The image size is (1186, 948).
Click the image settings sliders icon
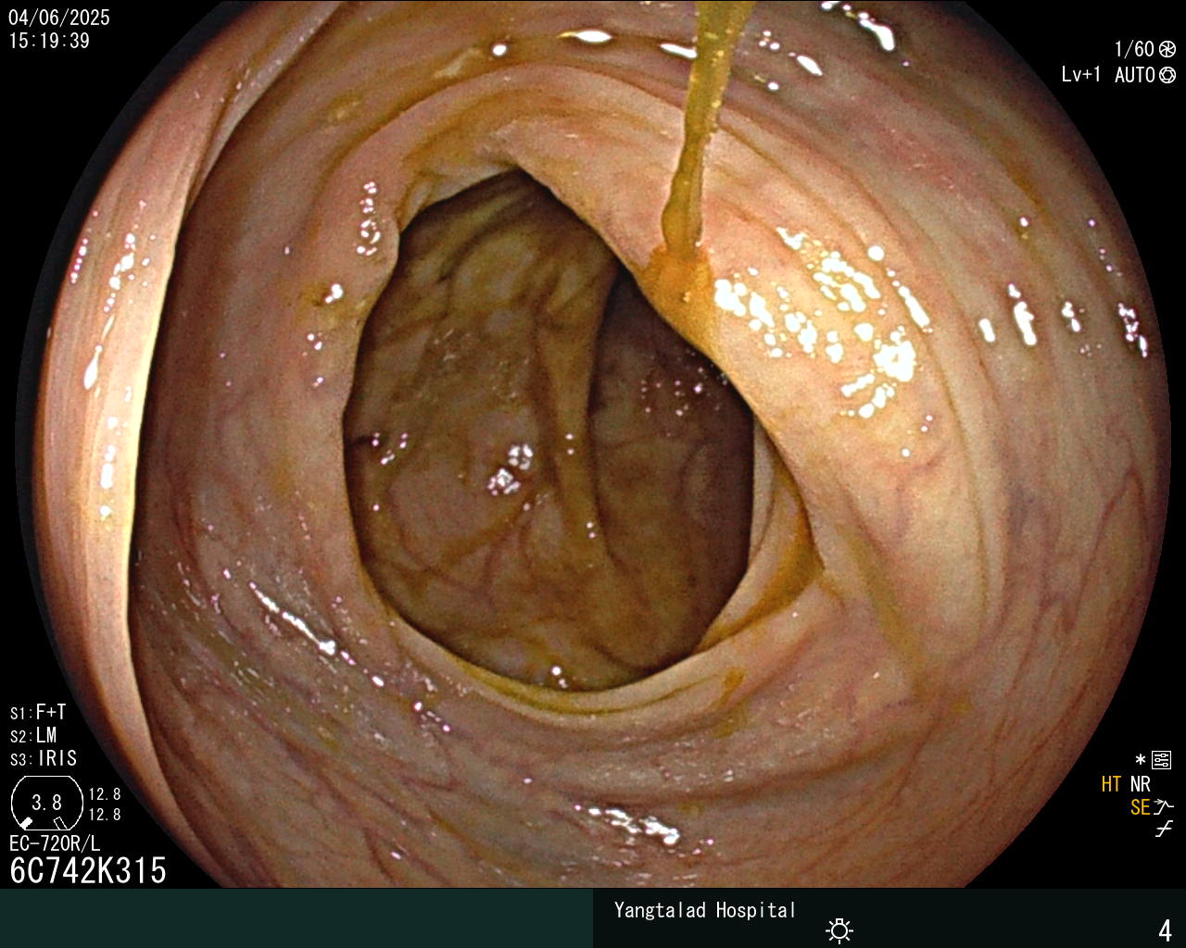[1162, 760]
